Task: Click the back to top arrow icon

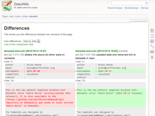Action: tap(152, 57)
